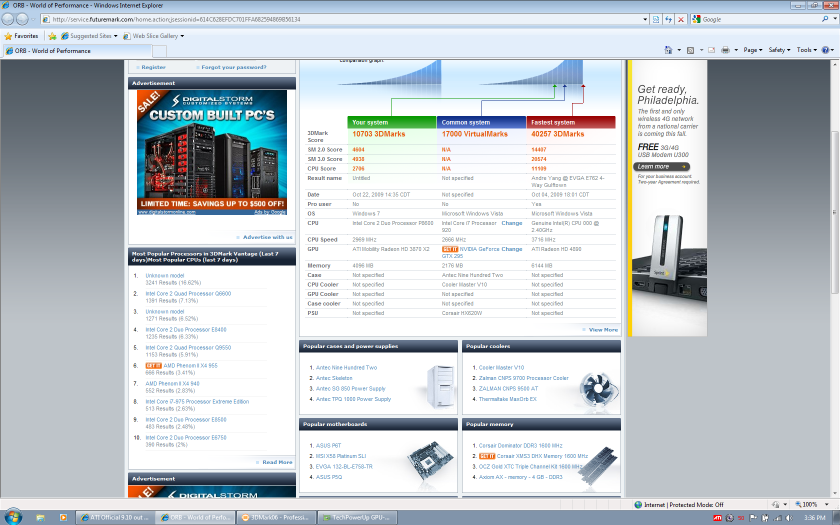Switch to 3DMark06 Professional taskbar window

(x=276, y=517)
